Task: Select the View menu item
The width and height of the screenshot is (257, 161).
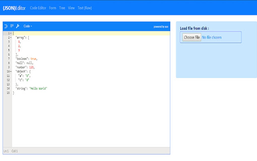Action: coord(72,8)
